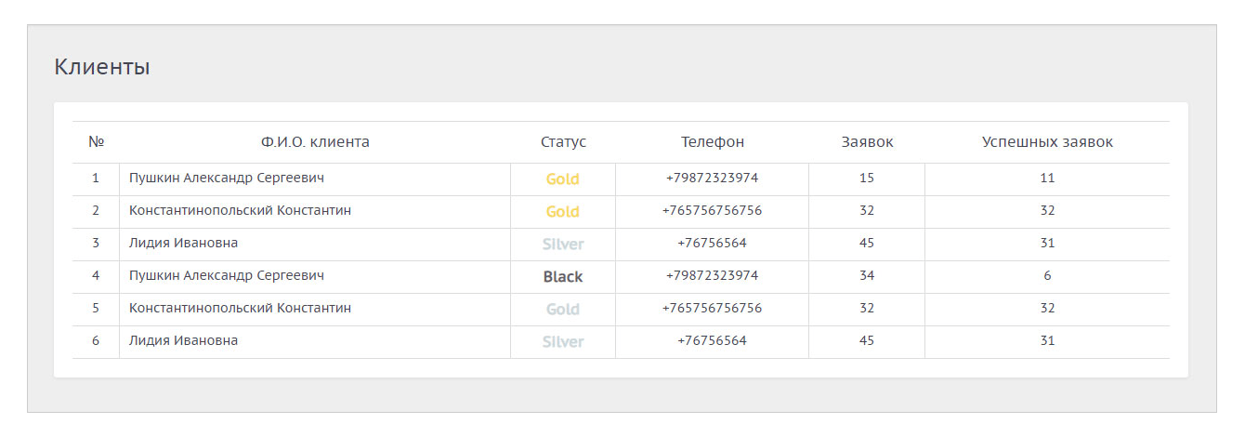Click the Клиенты page heading

102,67
